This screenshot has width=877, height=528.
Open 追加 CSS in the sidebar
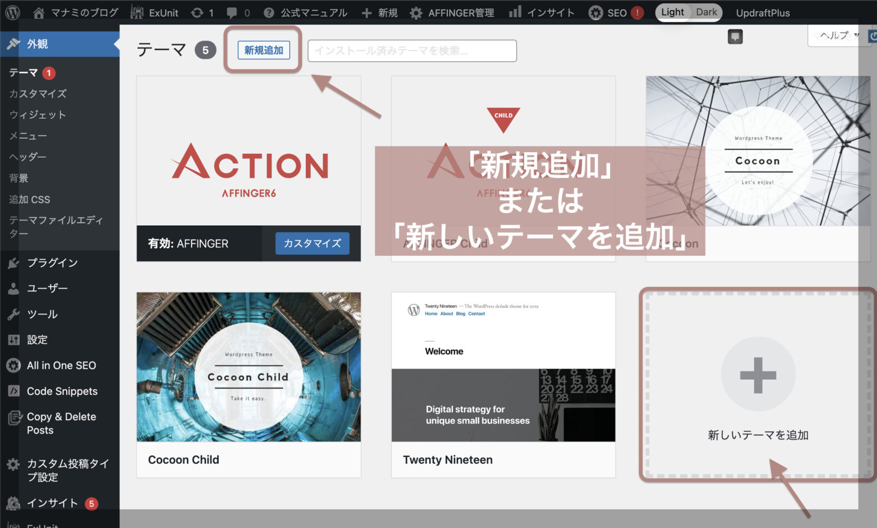tap(29, 199)
